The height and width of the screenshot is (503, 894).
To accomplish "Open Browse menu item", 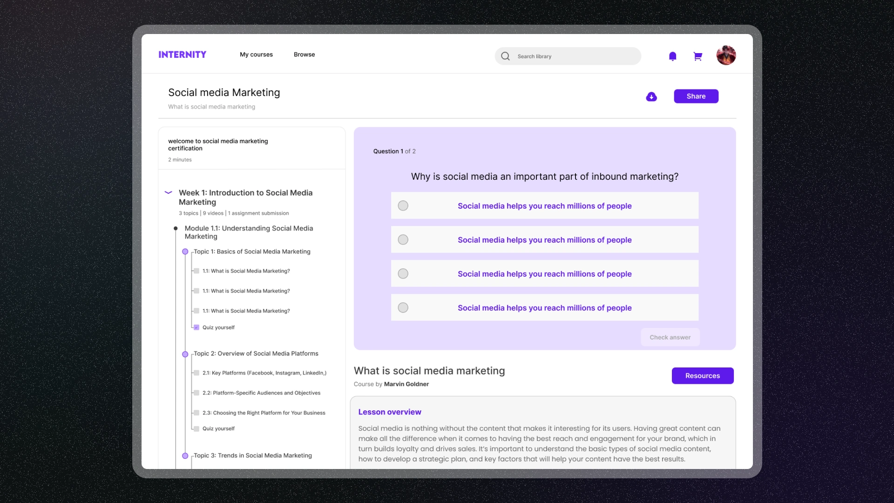I will [304, 54].
